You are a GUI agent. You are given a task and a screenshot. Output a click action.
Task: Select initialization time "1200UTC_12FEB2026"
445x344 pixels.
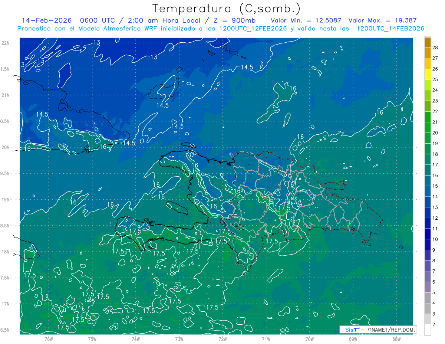pos(253,29)
